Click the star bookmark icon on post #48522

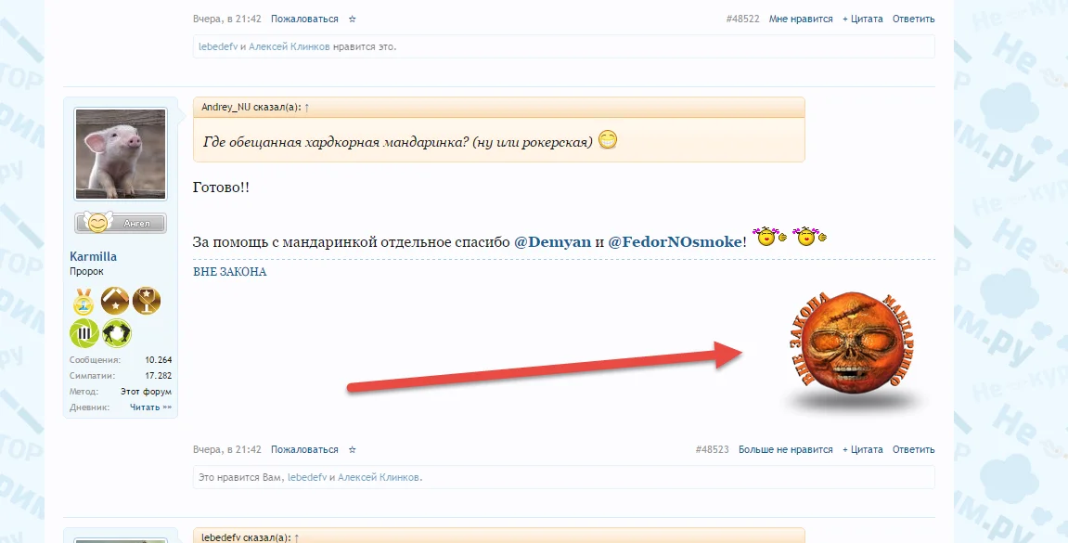coord(353,19)
